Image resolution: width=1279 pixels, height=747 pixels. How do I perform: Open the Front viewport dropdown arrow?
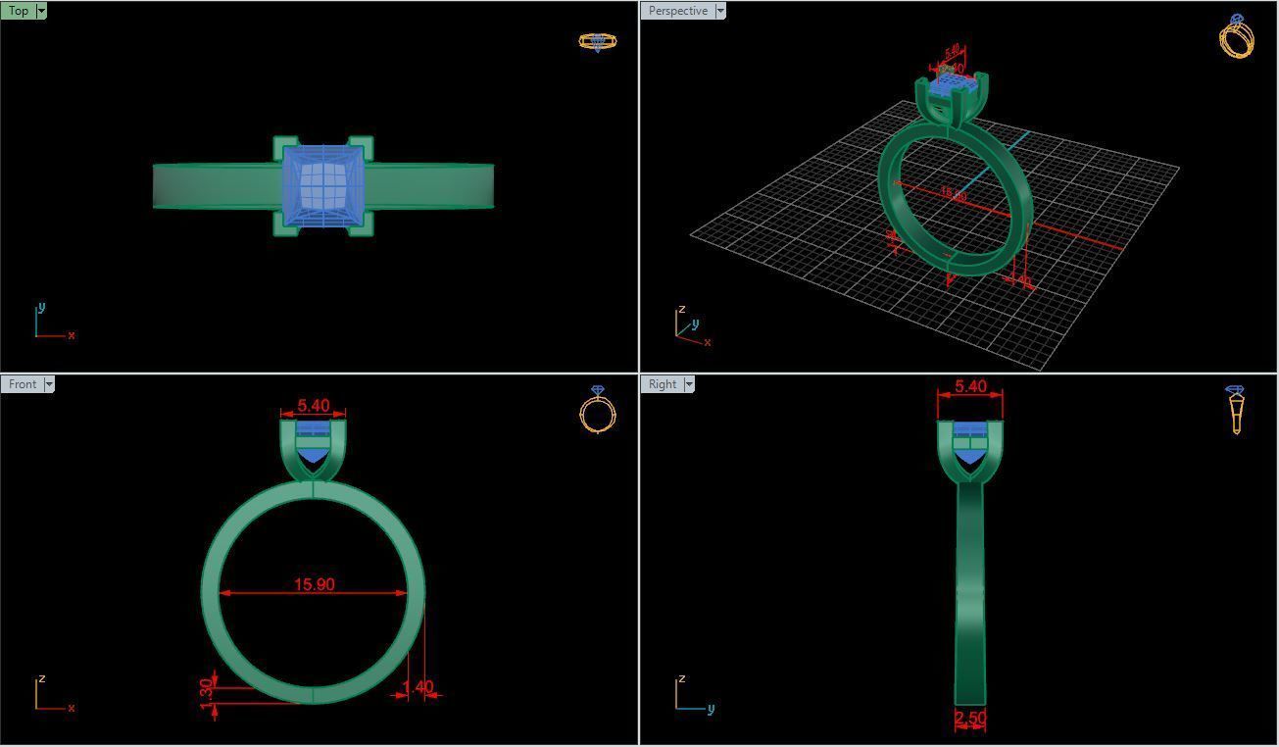49,384
